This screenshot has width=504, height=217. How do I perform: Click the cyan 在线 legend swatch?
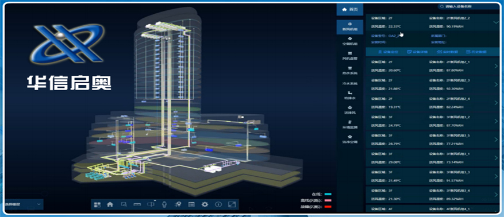click(328, 194)
